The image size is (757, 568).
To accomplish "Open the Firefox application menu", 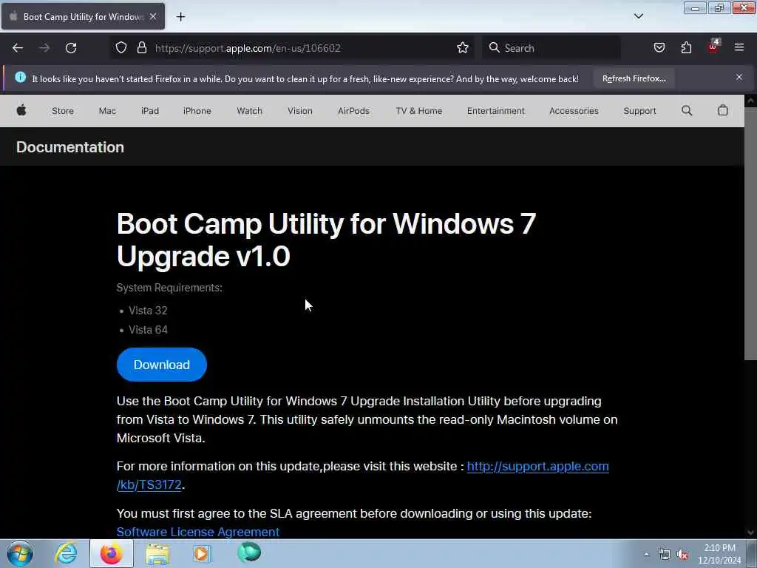I will [739, 47].
